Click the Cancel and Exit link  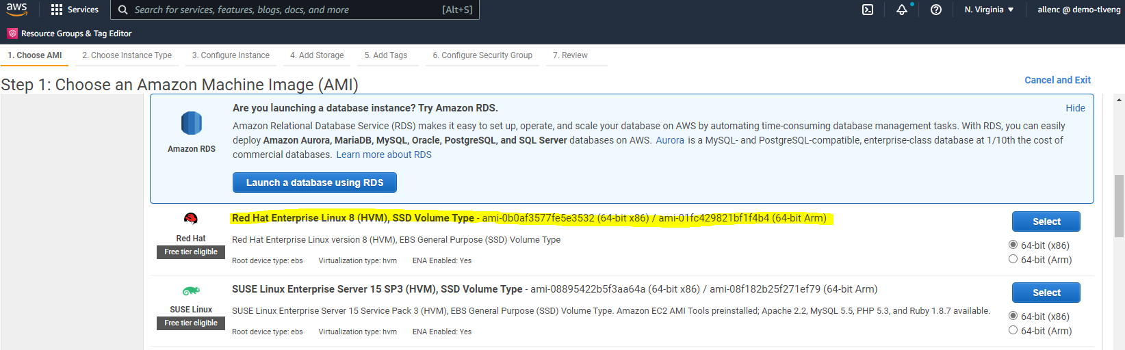1057,80
